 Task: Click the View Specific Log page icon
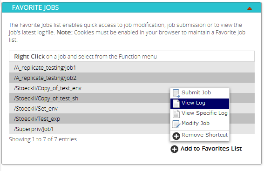(176, 114)
